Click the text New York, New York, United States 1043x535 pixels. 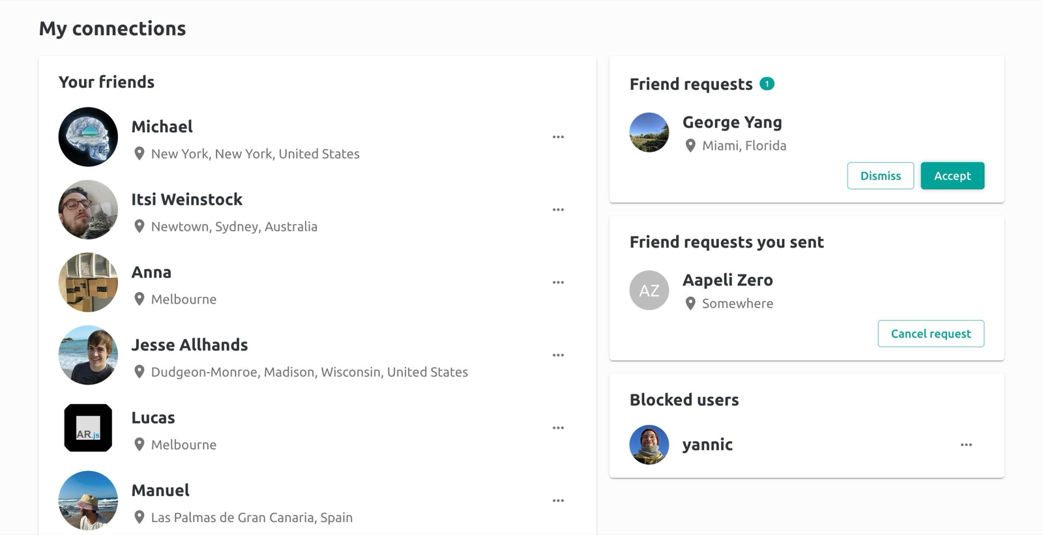point(255,154)
